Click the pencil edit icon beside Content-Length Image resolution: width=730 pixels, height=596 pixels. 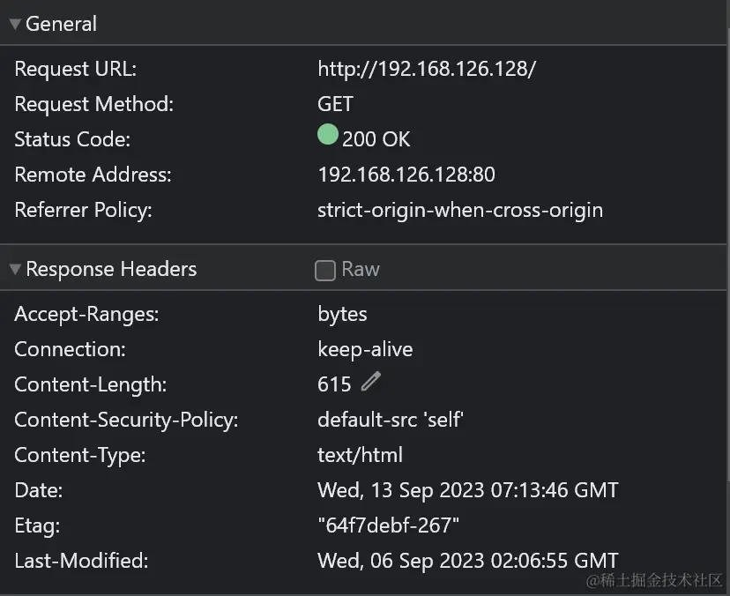click(x=371, y=382)
